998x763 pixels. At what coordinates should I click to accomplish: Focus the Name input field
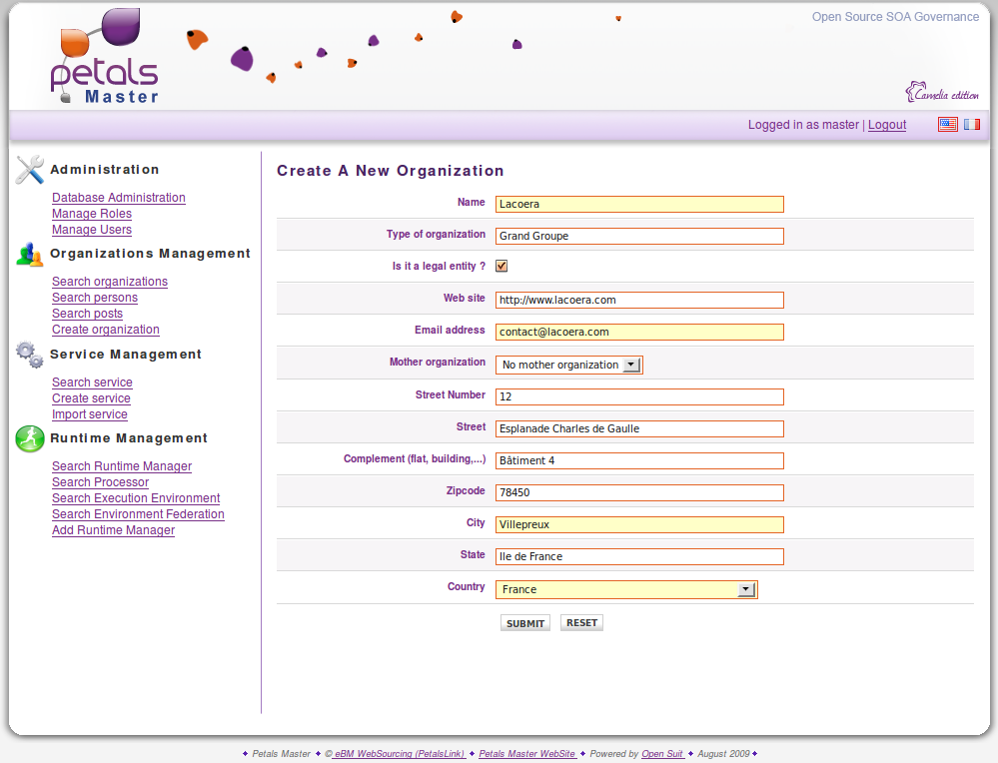click(x=639, y=204)
